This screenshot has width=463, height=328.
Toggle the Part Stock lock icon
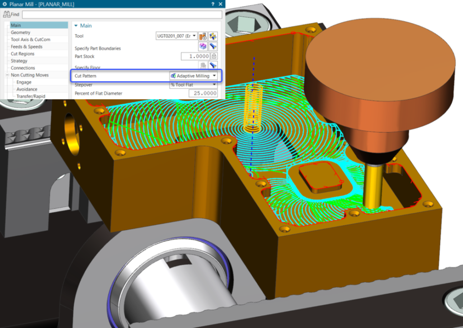tap(215, 56)
